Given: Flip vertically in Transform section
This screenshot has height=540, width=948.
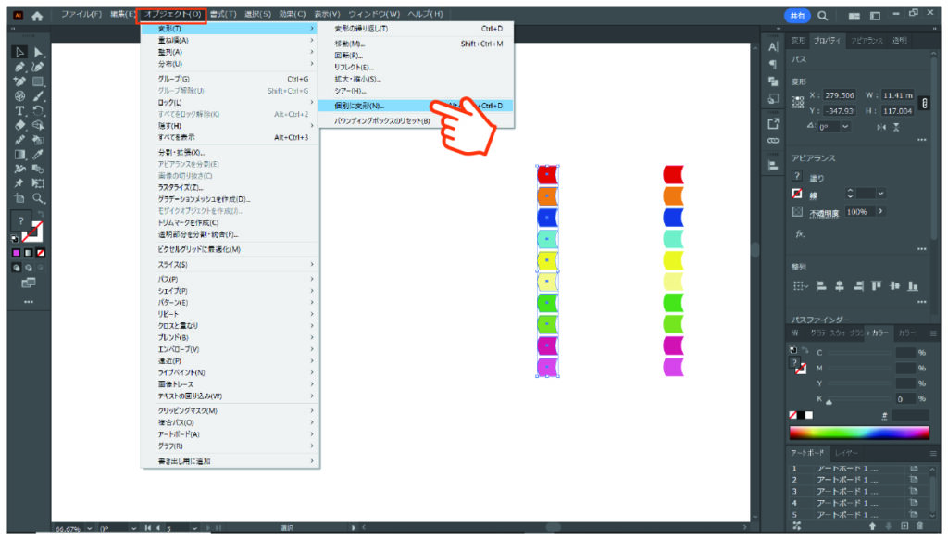Looking at the screenshot, I should click(x=896, y=127).
